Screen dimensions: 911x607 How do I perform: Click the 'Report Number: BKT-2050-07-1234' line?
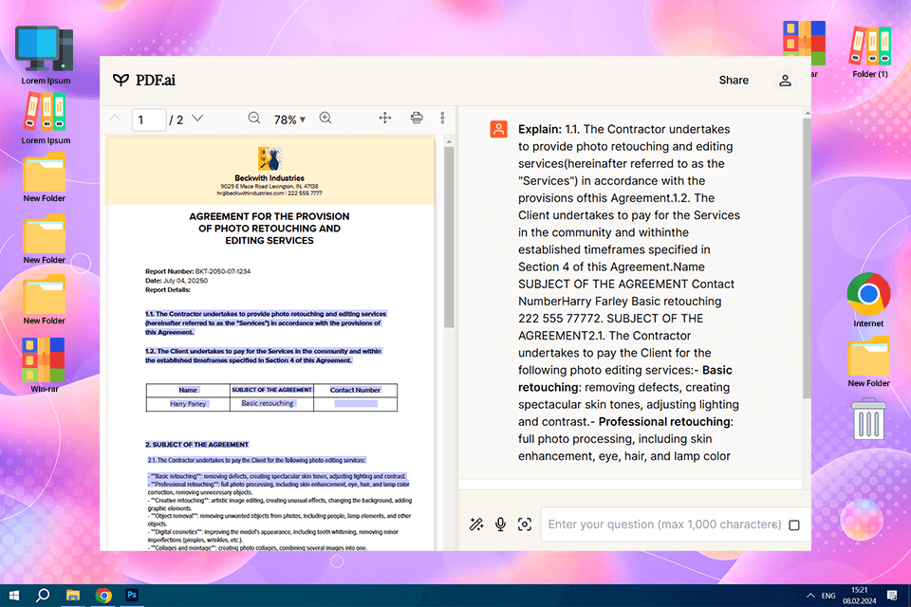pos(197,271)
